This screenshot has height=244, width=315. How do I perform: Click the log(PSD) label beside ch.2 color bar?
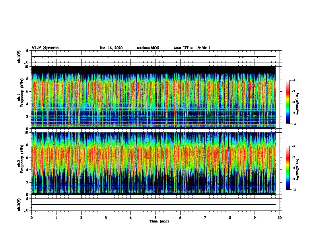pos(297,169)
